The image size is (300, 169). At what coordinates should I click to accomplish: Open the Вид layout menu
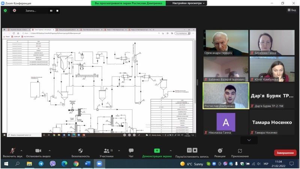(292, 10)
